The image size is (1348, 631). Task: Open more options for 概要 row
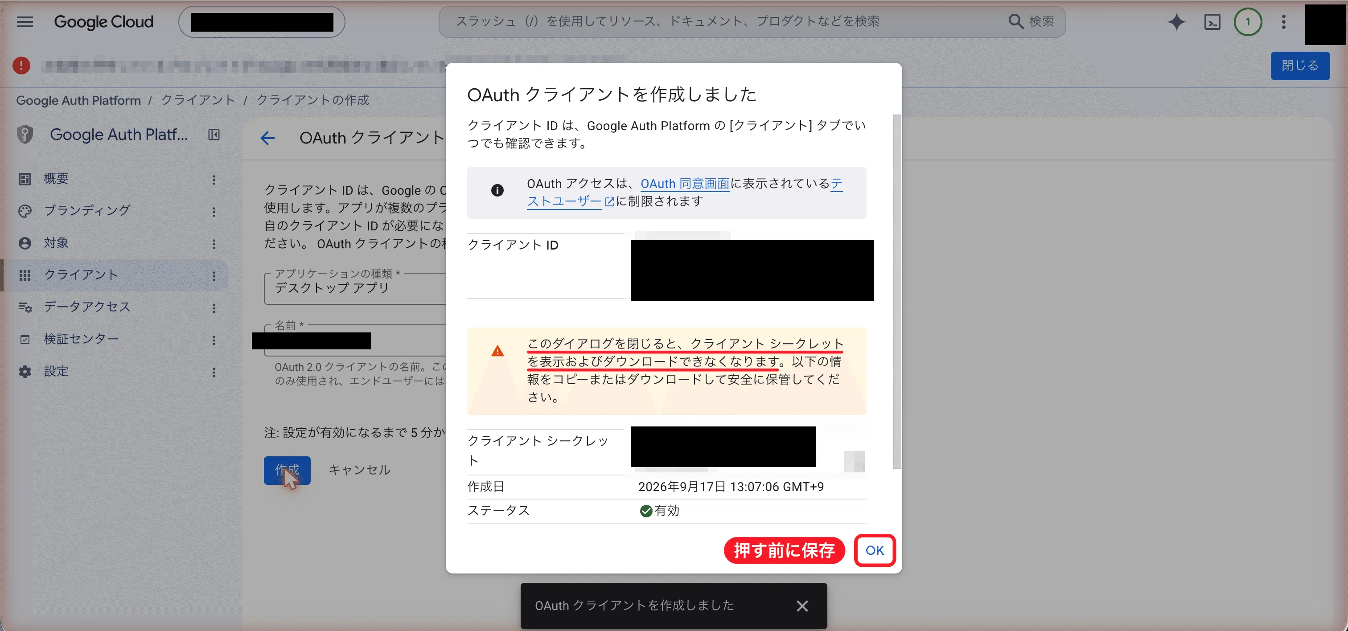(214, 180)
